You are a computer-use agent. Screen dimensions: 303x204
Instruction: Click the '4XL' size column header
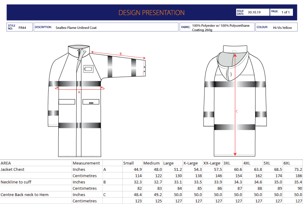click(247, 163)
